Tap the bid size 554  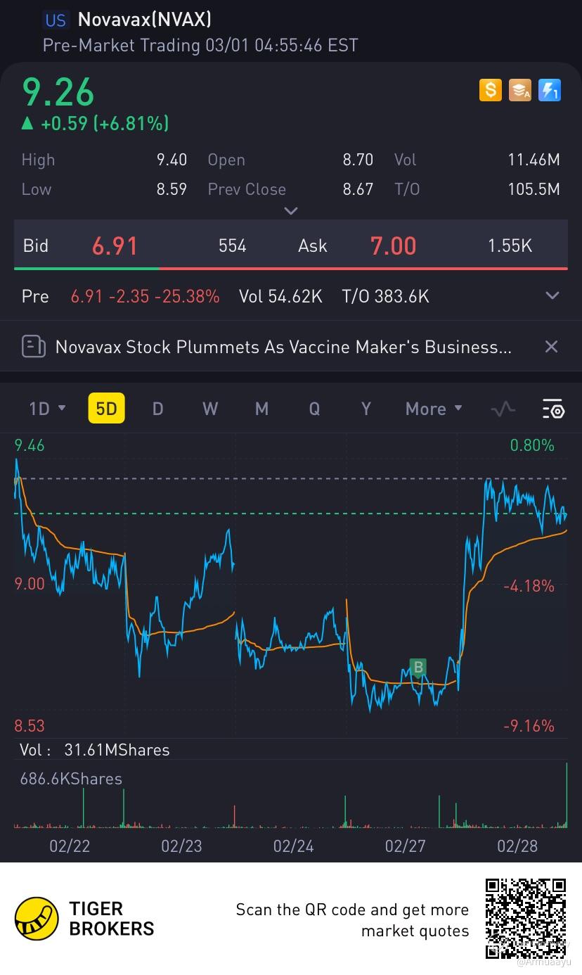pos(233,246)
